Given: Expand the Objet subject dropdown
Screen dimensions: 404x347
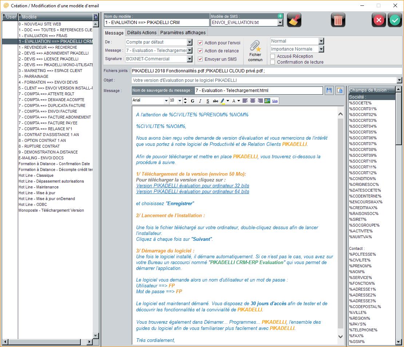Looking at the screenshot, I should click(x=399, y=80).
